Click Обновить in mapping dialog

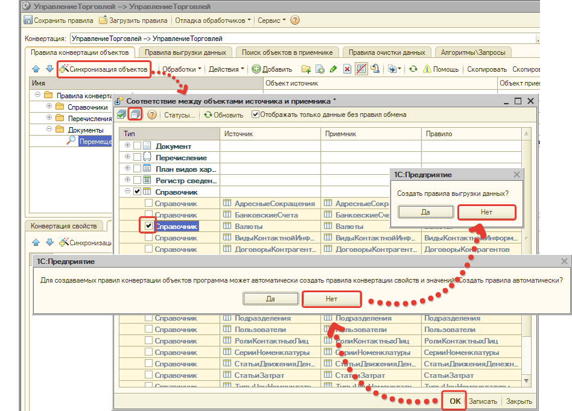coord(223,115)
